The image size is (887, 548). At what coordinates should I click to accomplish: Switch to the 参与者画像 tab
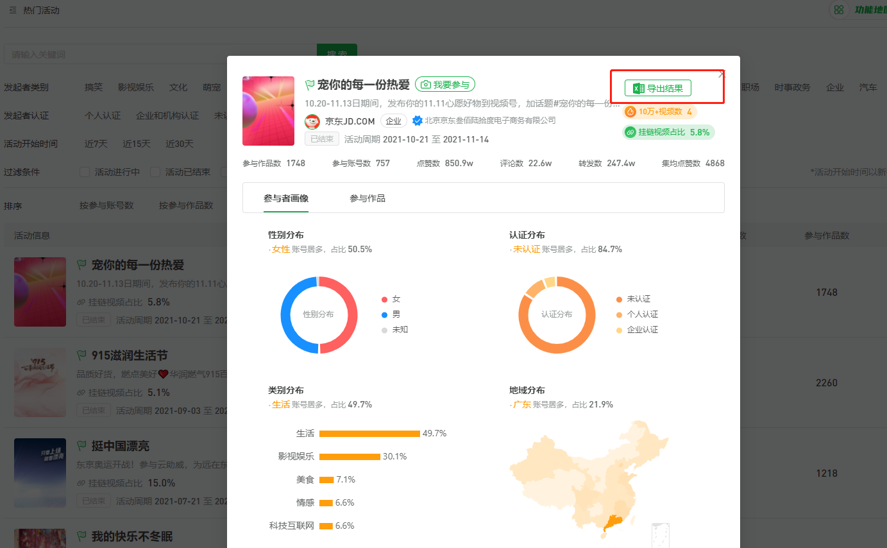286,198
